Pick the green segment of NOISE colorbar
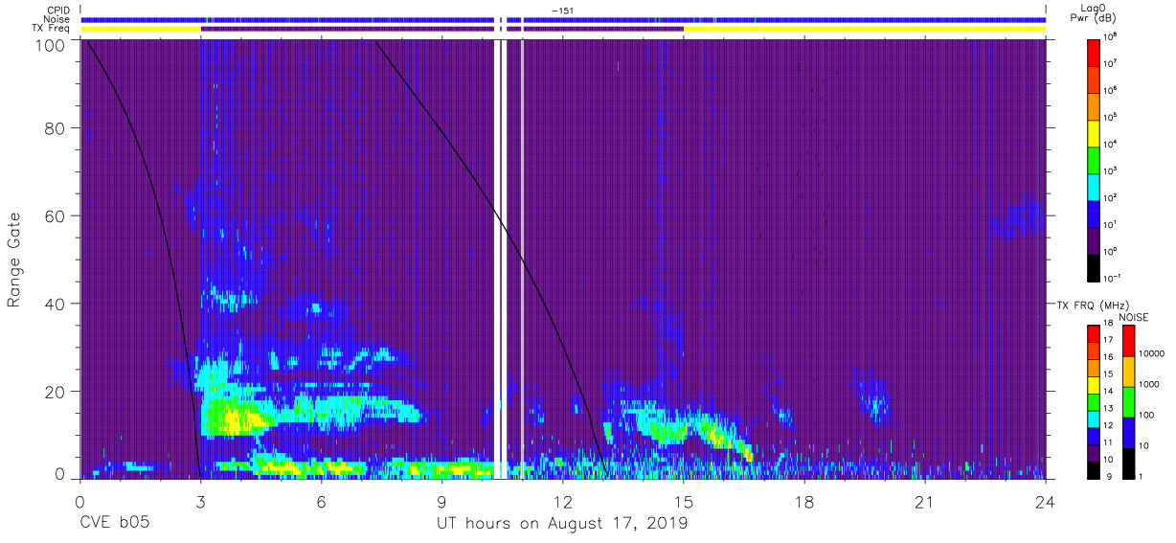The width and height of the screenshot is (1176, 543). tap(1127, 401)
